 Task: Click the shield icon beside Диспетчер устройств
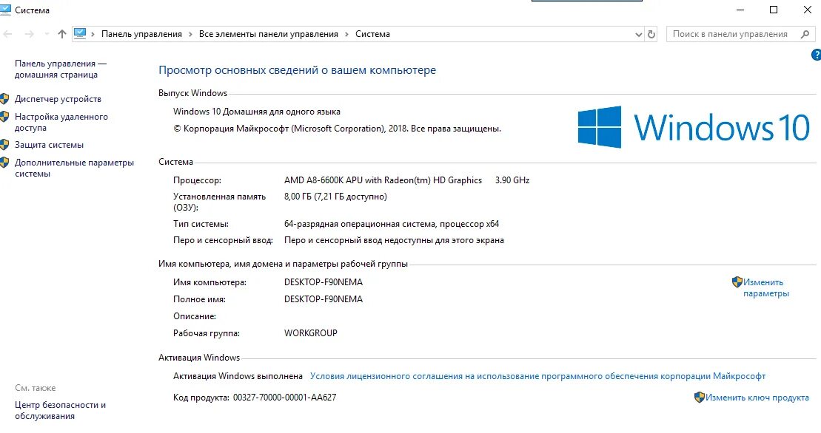point(4,99)
